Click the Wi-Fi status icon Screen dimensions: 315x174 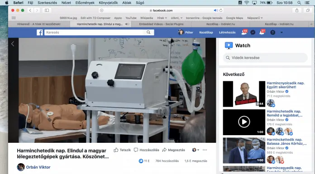(x=247, y=3)
